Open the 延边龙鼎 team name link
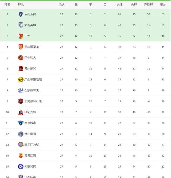Image resolution: width=171 pixels, height=178 pixels. [x=30, y=112]
